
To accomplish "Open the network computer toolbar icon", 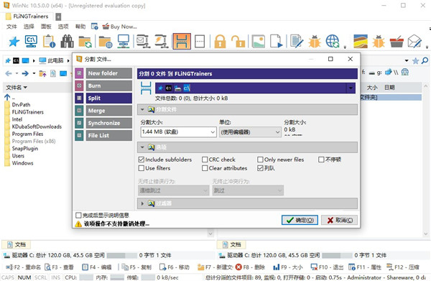I will [x=123, y=42].
